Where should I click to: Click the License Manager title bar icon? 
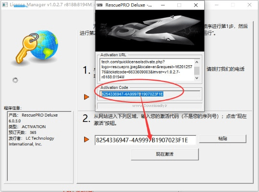[x=5, y=5]
